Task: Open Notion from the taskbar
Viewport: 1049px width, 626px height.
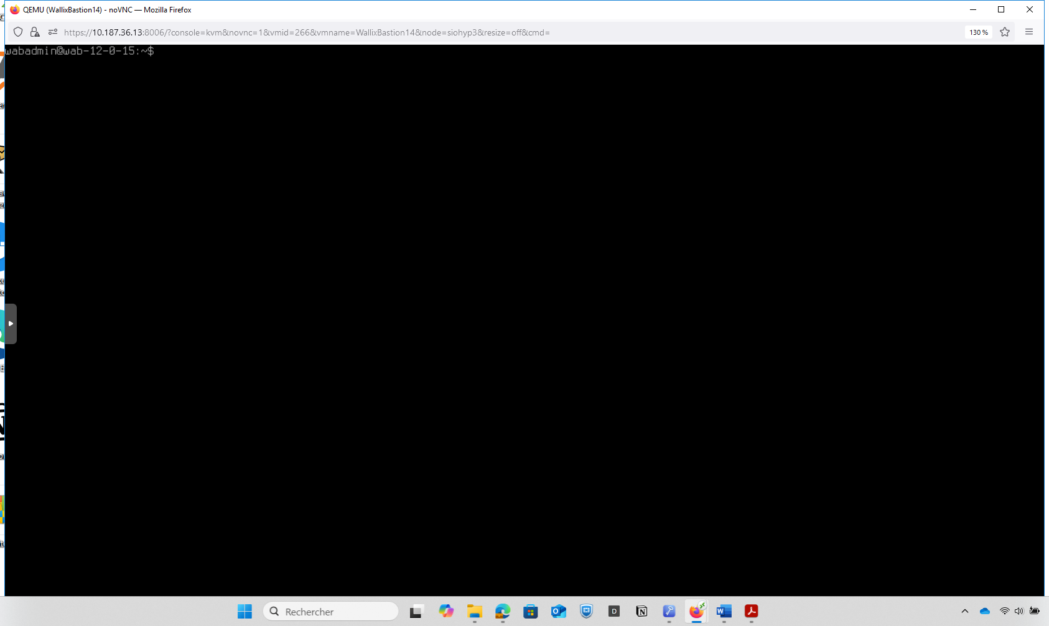Action: point(641,612)
